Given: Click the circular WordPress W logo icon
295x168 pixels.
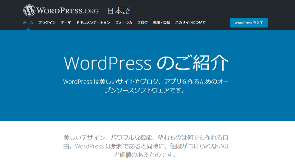Looking at the screenshot, I should [x=29, y=11].
